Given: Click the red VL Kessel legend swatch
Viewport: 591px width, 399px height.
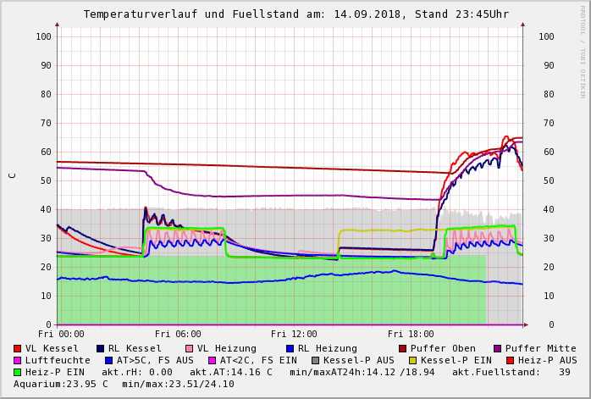Looking at the screenshot, I should (x=17, y=348).
